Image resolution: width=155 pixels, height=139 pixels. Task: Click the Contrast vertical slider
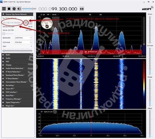(150, 61)
